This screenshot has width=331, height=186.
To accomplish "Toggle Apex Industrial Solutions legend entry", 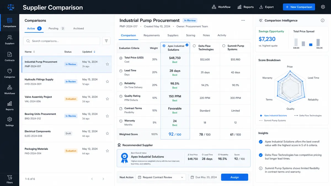I will pyautogui.click(x=273, y=116).
